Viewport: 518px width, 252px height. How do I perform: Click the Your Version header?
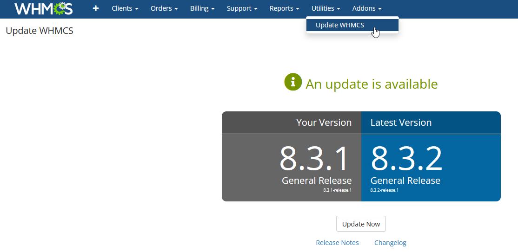[x=324, y=123]
